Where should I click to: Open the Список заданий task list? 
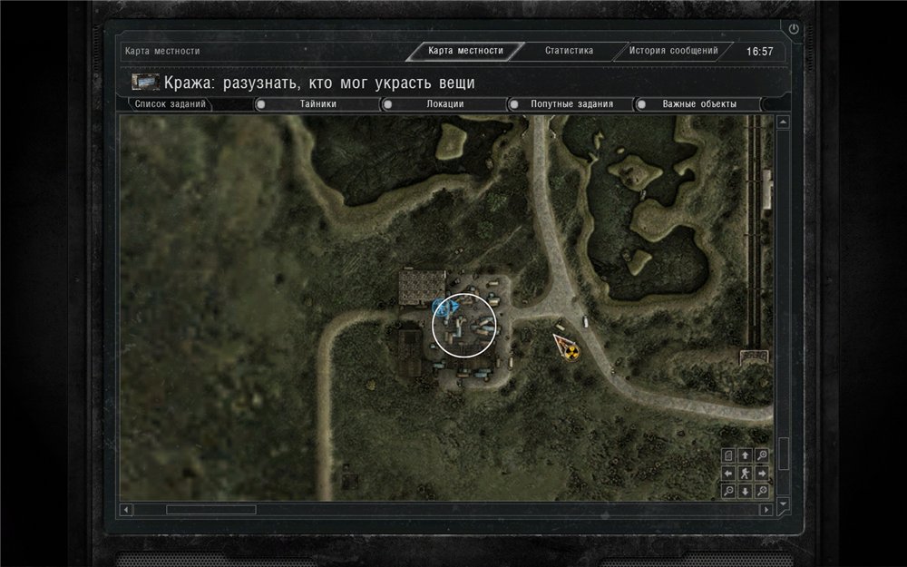[171, 104]
